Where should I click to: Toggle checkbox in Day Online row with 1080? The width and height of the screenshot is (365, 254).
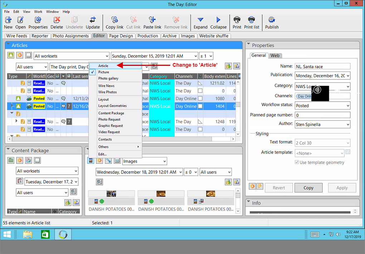(200, 98)
